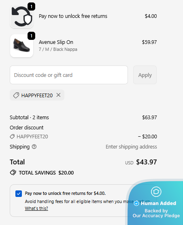Open the Avenue Slip On shoe thumbnail

pos(22,46)
